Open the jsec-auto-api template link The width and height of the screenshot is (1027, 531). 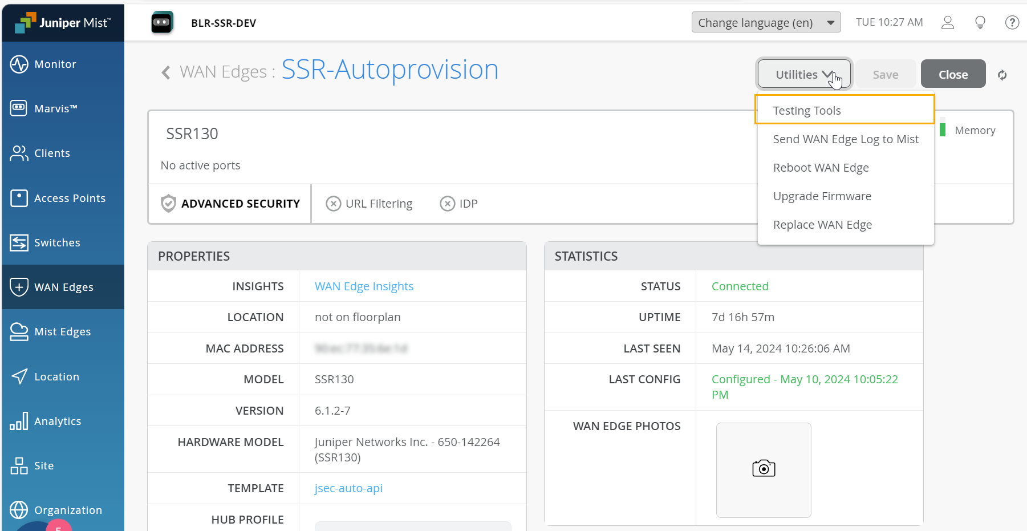[348, 488]
